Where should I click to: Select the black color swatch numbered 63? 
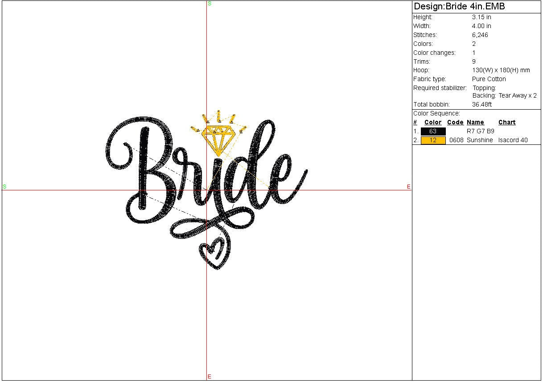click(433, 131)
